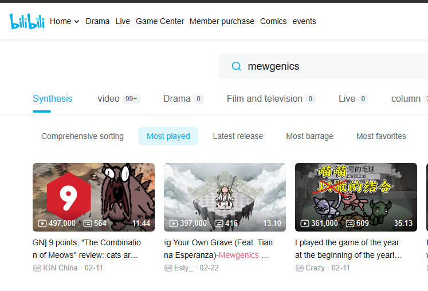
Task: Open Dig Your Own Grave video thumbnail
Action: [225, 197]
